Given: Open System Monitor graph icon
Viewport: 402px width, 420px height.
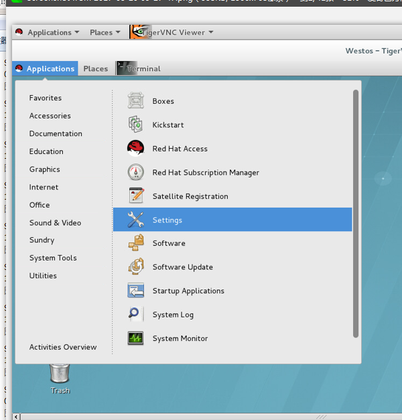Looking at the screenshot, I should pos(136,338).
